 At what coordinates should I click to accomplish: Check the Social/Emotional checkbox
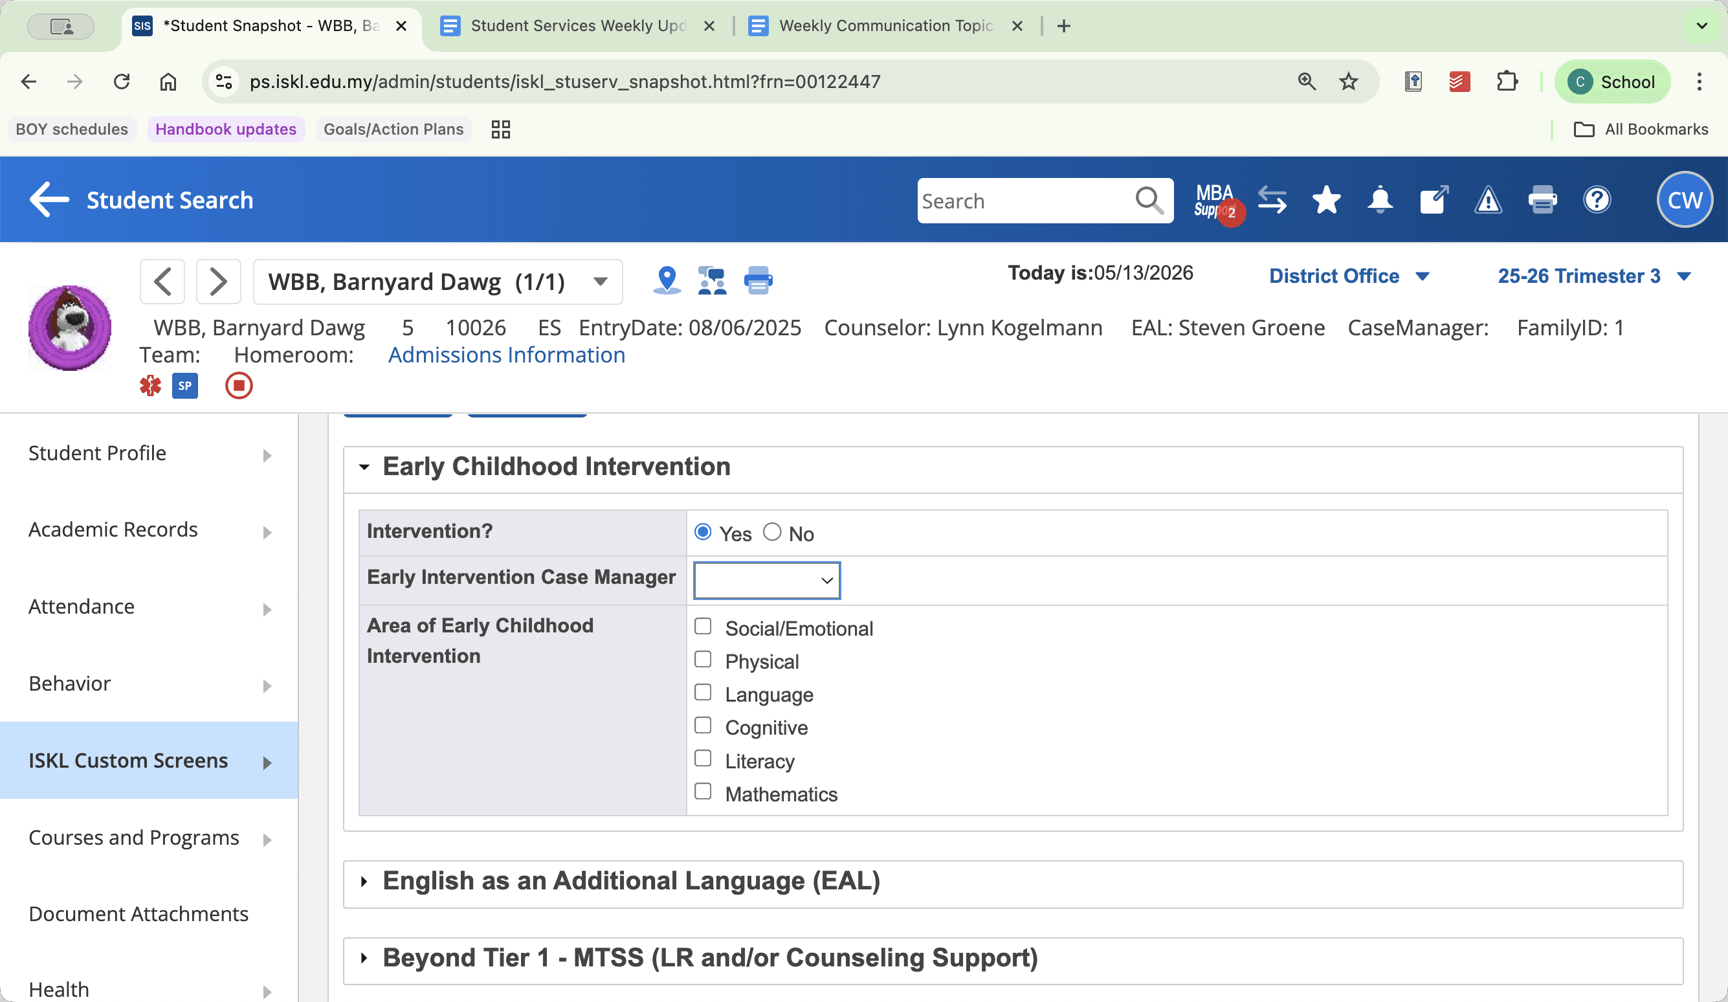click(703, 626)
